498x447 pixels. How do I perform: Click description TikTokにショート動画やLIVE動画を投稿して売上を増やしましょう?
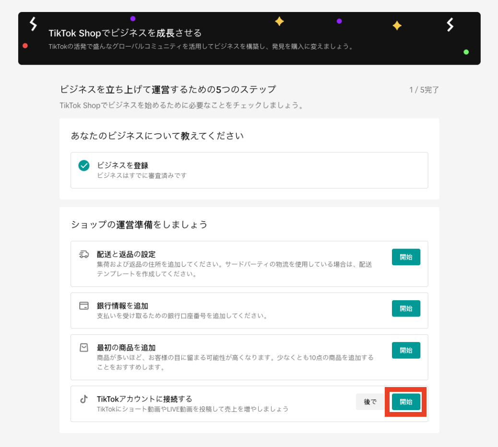[192, 409]
